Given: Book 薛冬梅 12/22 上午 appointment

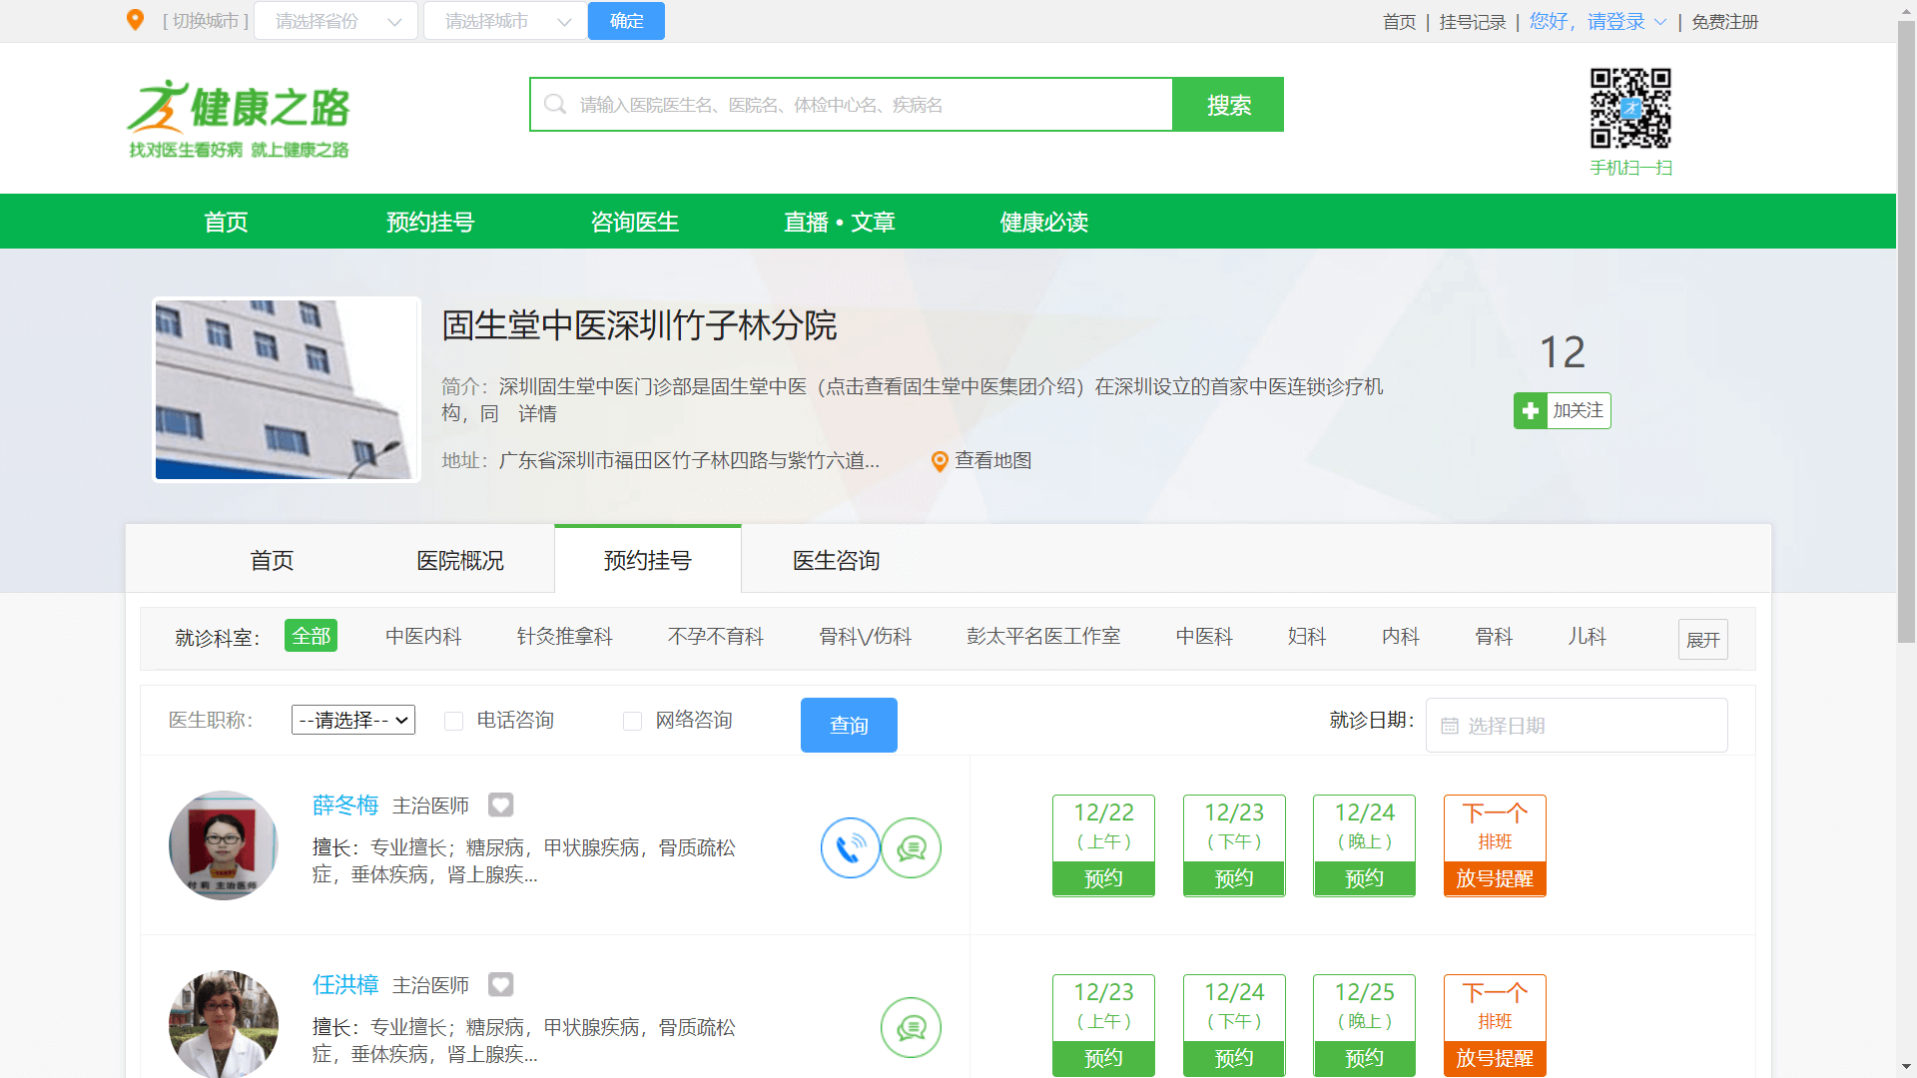Looking at the screenshot, I should 1103,878.
